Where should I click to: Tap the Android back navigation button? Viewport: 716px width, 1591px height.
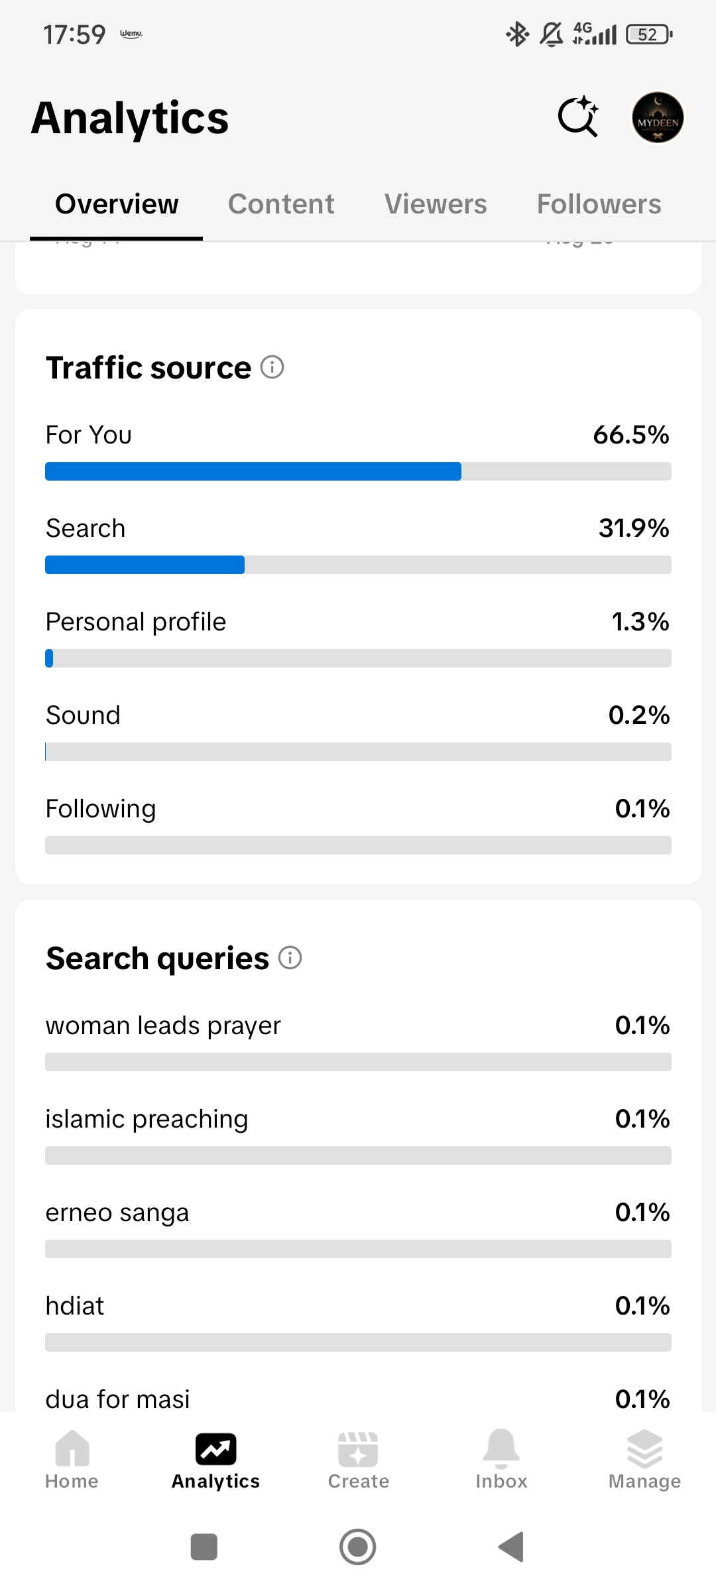point(511,1547)
